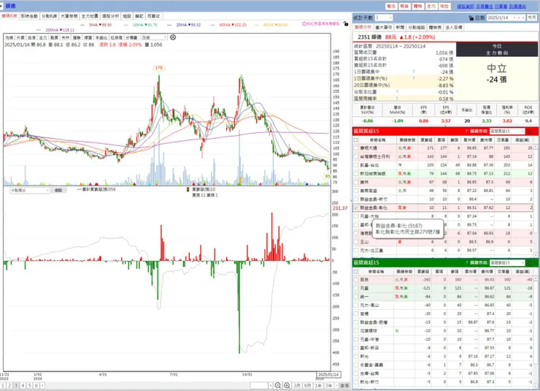The image size is (540, 391).
Task: Click the help icon for 1日籌碼集中 張
Action: pyautogui.click(x=414, y=72)
